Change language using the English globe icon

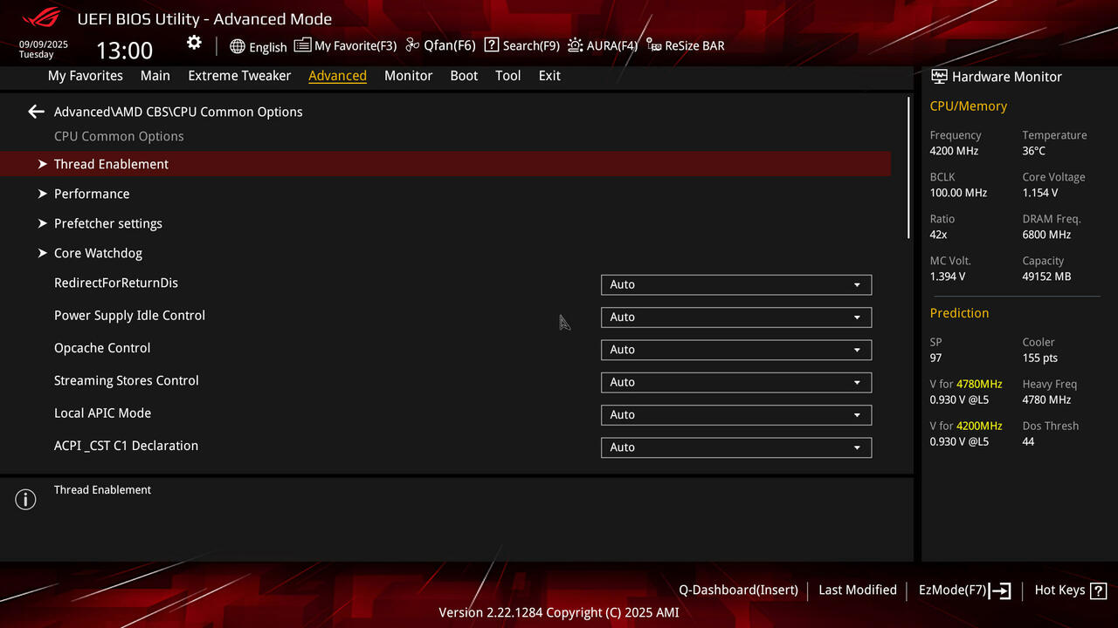[x=259, y=46]
